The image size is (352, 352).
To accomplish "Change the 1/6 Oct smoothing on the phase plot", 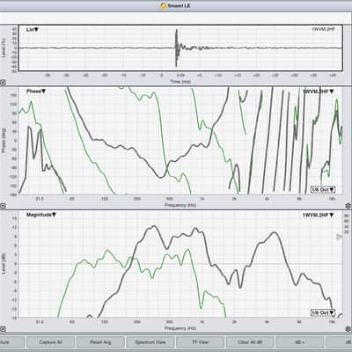I will click(323, 189).
